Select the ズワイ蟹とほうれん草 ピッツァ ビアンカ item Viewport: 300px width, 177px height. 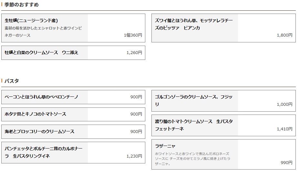[x=223, y=28]
